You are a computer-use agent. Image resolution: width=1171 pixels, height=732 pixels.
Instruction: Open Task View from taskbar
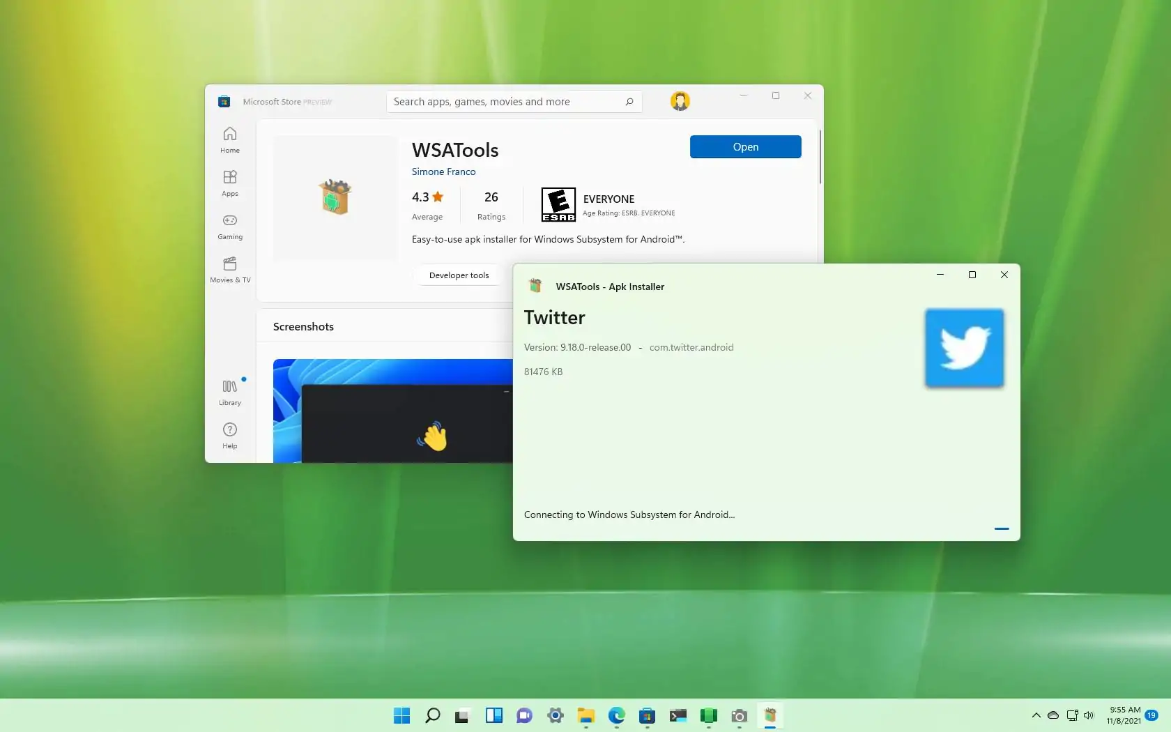click(x=463, y=715)
